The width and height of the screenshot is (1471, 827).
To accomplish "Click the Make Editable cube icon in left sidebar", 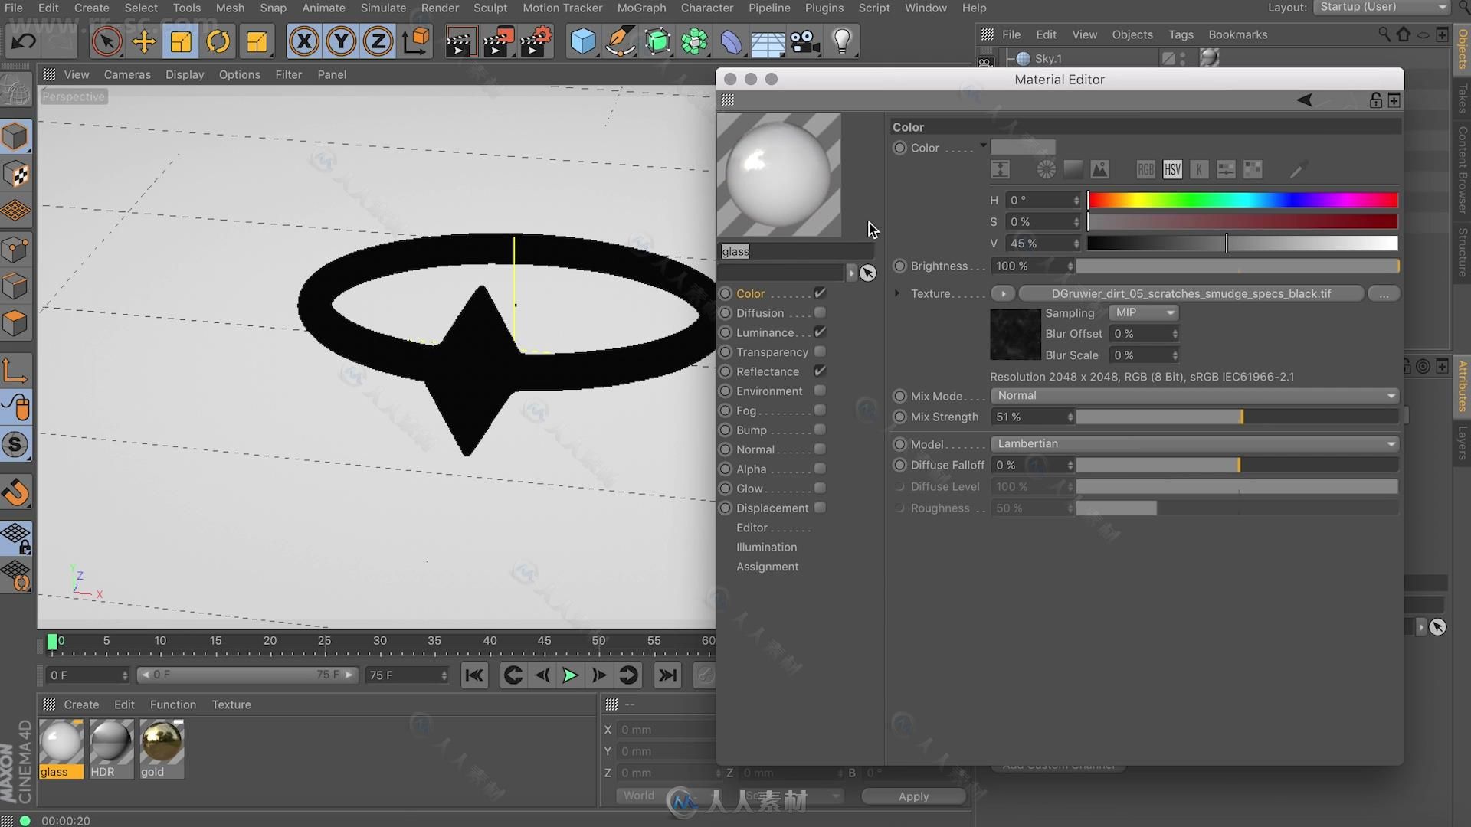I will click(15, 137).
